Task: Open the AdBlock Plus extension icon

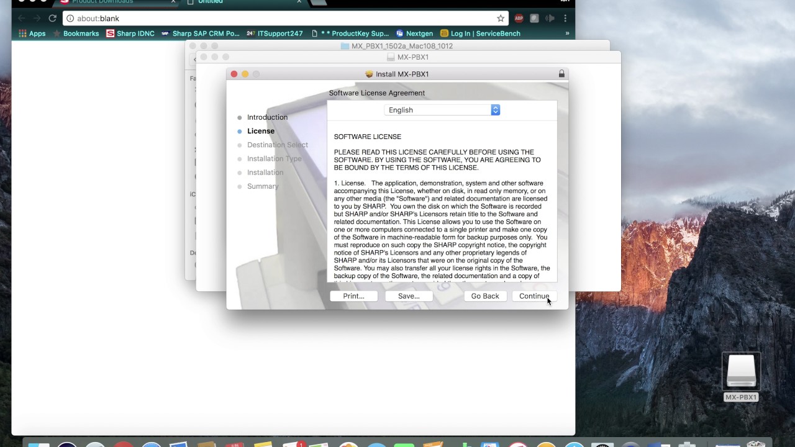Action: (519, 19)
